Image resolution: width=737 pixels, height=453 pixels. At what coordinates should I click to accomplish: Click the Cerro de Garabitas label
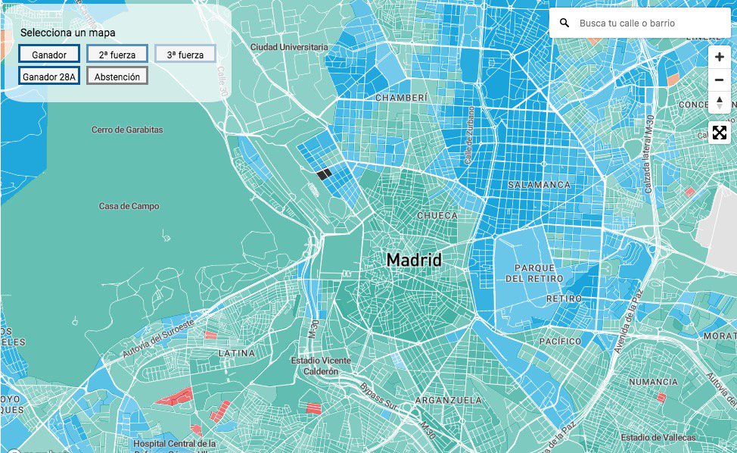127,130
